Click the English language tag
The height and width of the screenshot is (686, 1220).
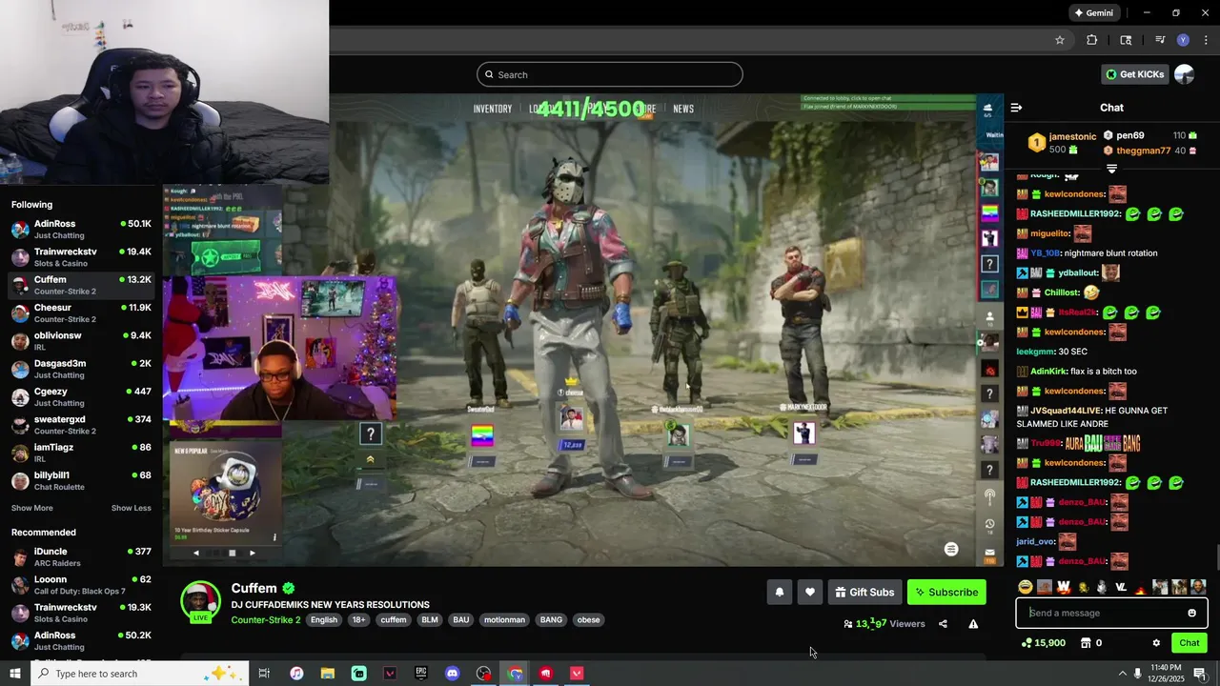click(324, 619)
